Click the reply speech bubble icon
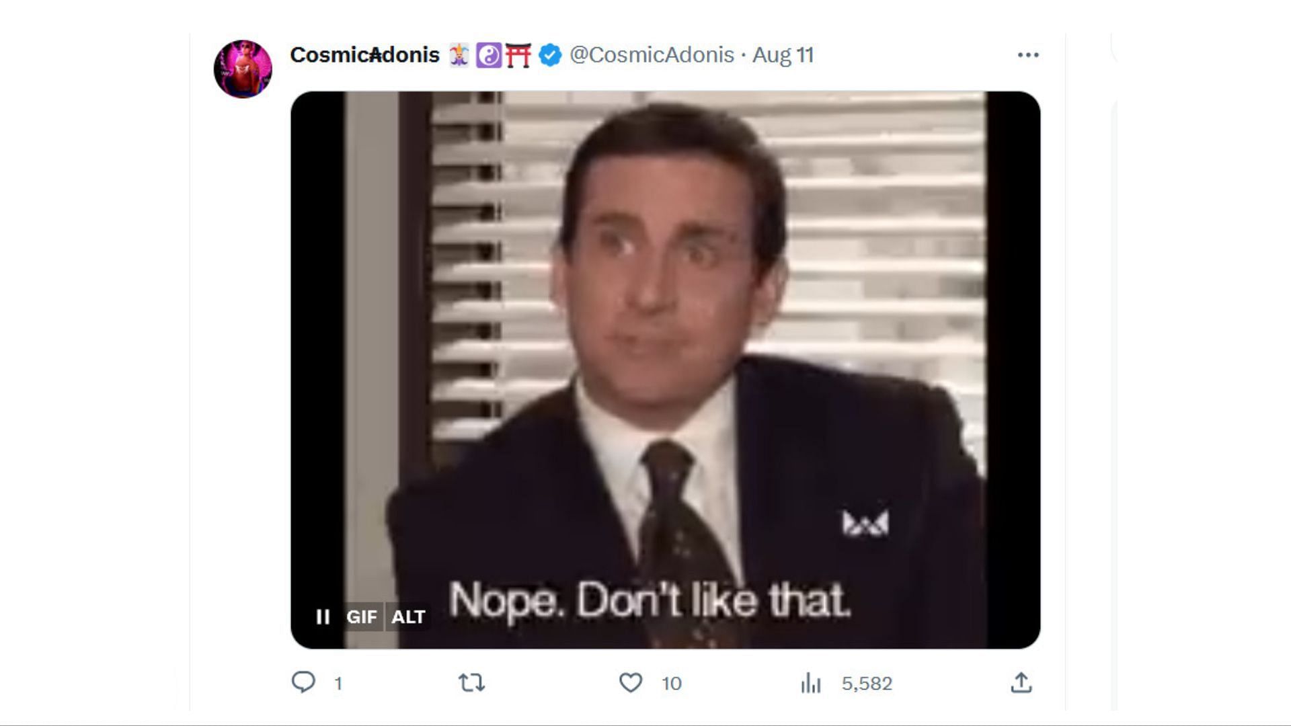Screen dimensions: 1291x726 303,682
